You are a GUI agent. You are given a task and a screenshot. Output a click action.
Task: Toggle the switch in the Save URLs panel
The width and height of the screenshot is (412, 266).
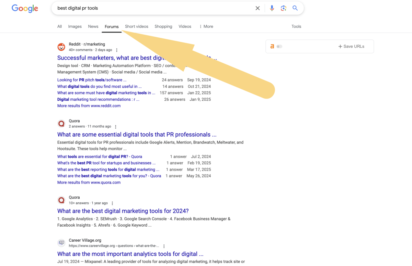coord(279,46)
